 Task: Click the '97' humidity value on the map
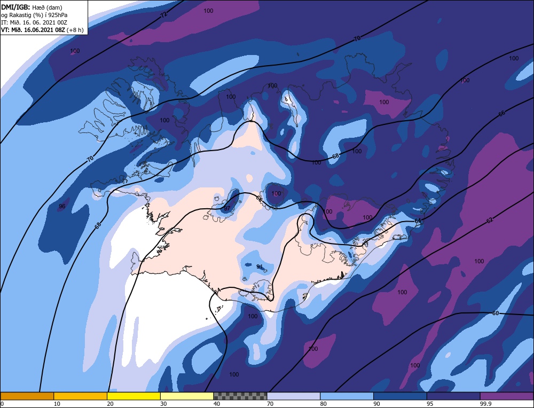tap(227, 208)
